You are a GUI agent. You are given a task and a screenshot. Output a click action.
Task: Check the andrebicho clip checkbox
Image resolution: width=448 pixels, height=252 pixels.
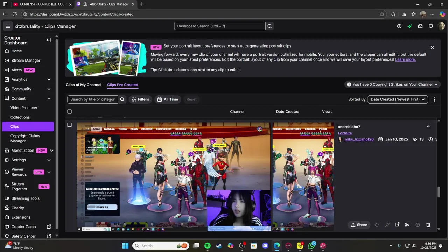coord(69,125)
